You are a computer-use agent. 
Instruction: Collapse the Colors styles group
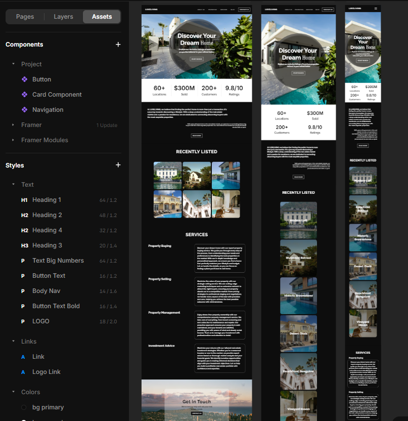pyautogui.click(x=13, y=392)
